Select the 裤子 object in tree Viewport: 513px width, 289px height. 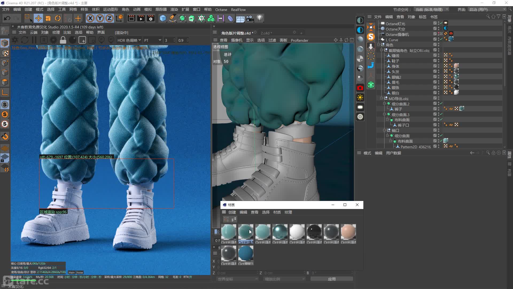pyautogui.click(x=398, y=109)
